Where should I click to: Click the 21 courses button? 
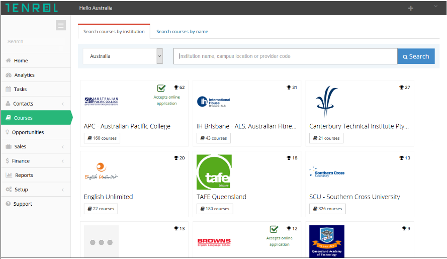click(x=326, y=138)
